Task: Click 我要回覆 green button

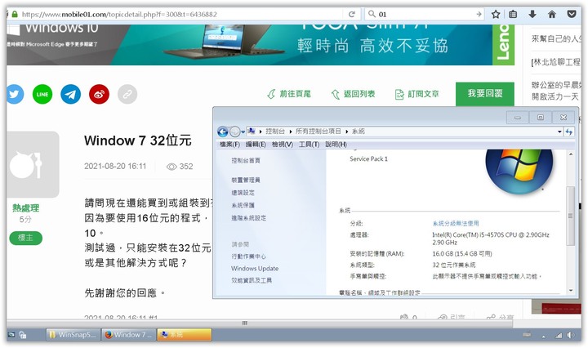Action: click(485, 94)
